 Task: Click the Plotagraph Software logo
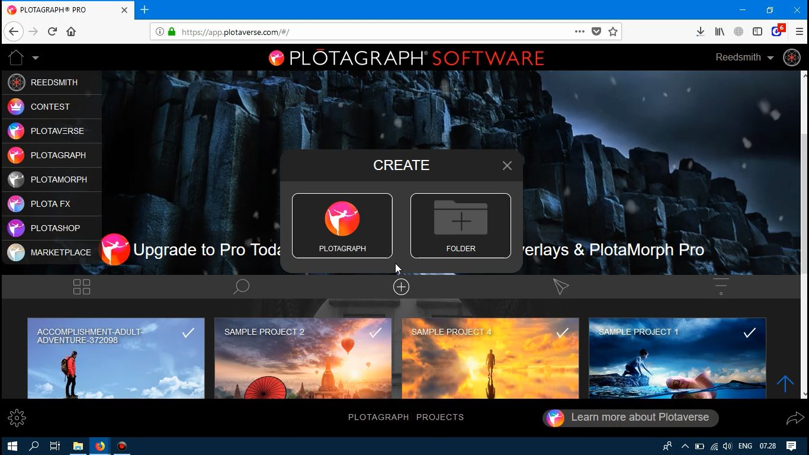tap(406, 58)
